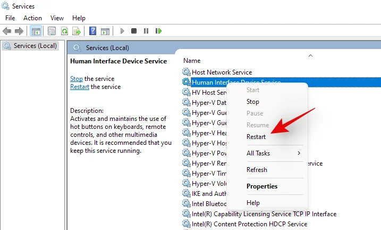
Task: Open Properties from the context menu
Action: [x=262, y=186]
